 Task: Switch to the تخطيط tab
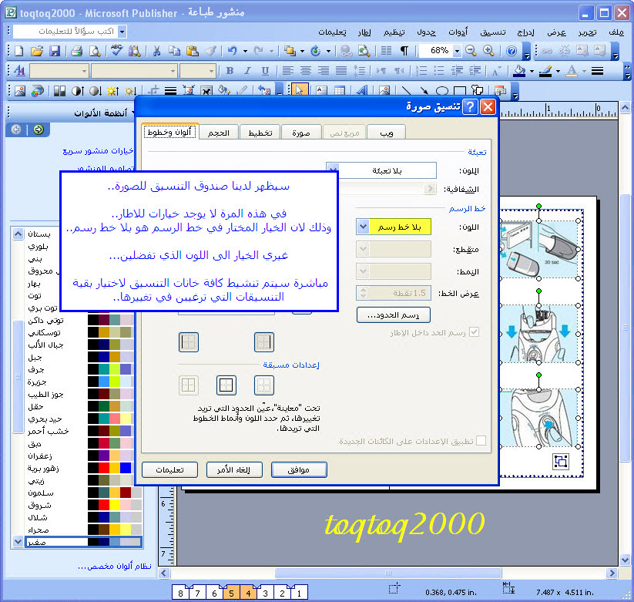260,133
